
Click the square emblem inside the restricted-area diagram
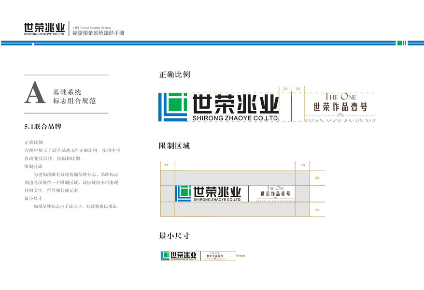tap(183, 193)
